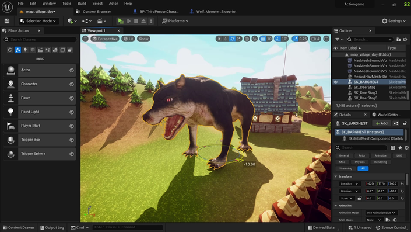411x232 pixels.
Task: Open viewport options hamburger menu
Action: click(85, 39)
